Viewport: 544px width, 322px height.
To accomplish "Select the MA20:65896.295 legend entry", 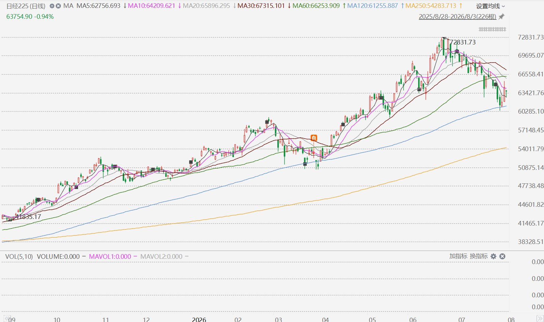I will point(206,6).
